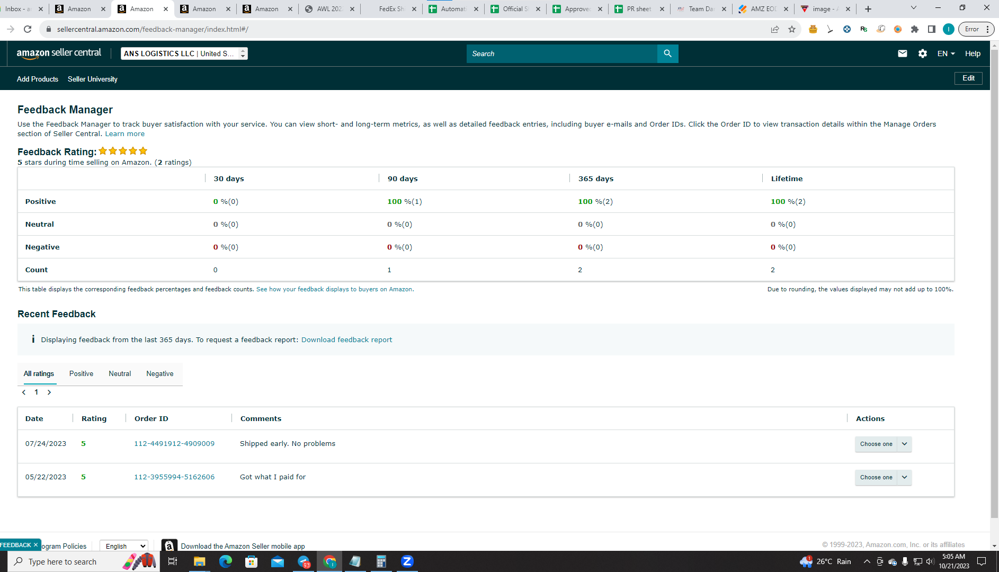Open Choose one dropdown for order 112-4491912-4909009
This screenshot has height=572, width=999.
(x=883, y=444)
